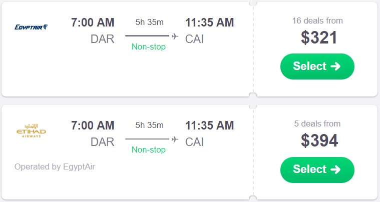
Task: Select the $394 Etihad flight
Action: (x=317, y=169)
